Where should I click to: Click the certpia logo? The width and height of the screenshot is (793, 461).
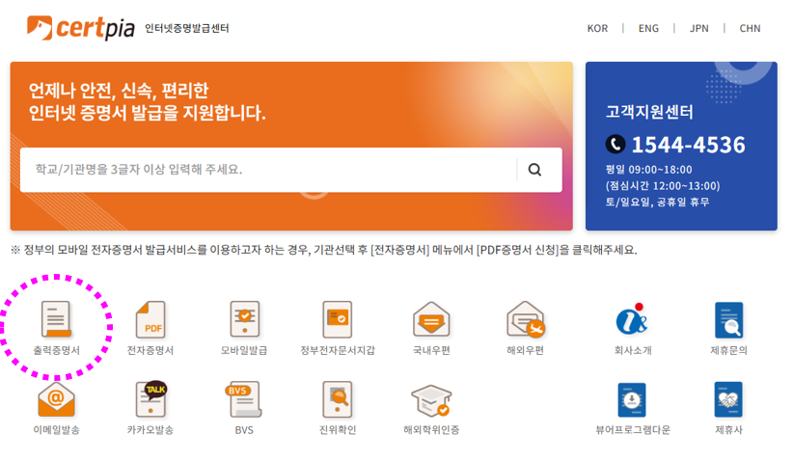[x=81, y=28]
